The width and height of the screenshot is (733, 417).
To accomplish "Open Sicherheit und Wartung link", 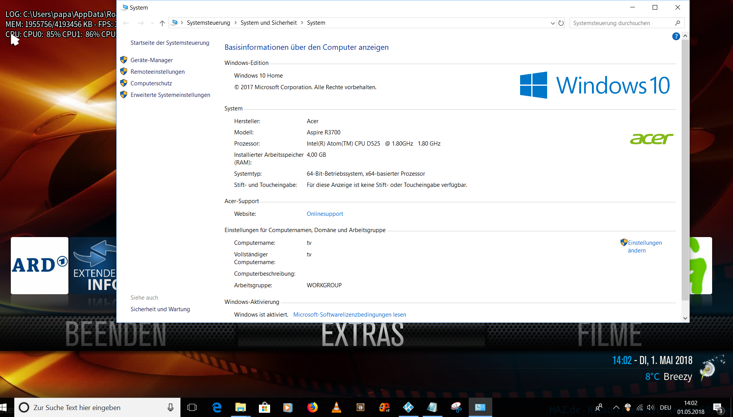I will point(160,309).
